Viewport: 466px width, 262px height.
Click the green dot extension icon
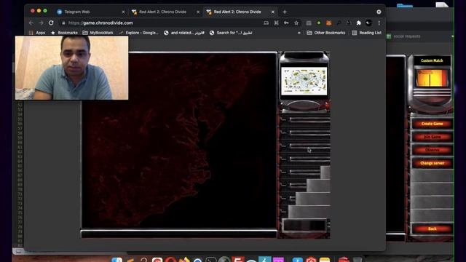(319, 23)
